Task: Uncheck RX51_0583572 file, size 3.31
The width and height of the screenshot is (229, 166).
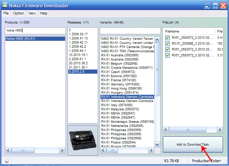Action: click(x=167, y=56)
